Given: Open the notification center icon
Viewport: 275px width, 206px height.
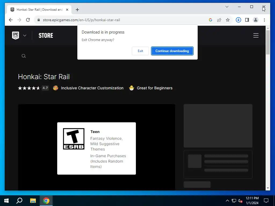Looking at the screenshot, I should tap(266, 201).
